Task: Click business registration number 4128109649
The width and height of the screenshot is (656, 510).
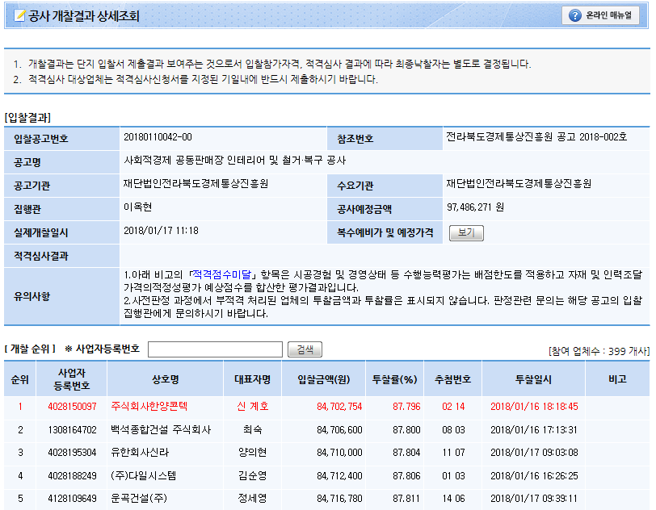Action: pos(72,499)
